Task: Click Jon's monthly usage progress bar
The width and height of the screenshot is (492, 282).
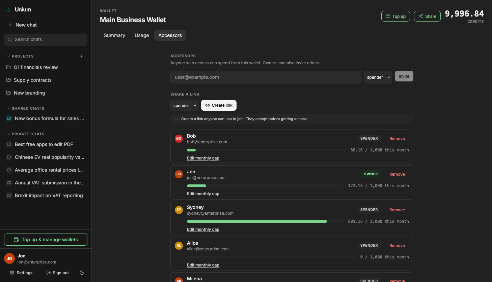Action: pos(266,186)
